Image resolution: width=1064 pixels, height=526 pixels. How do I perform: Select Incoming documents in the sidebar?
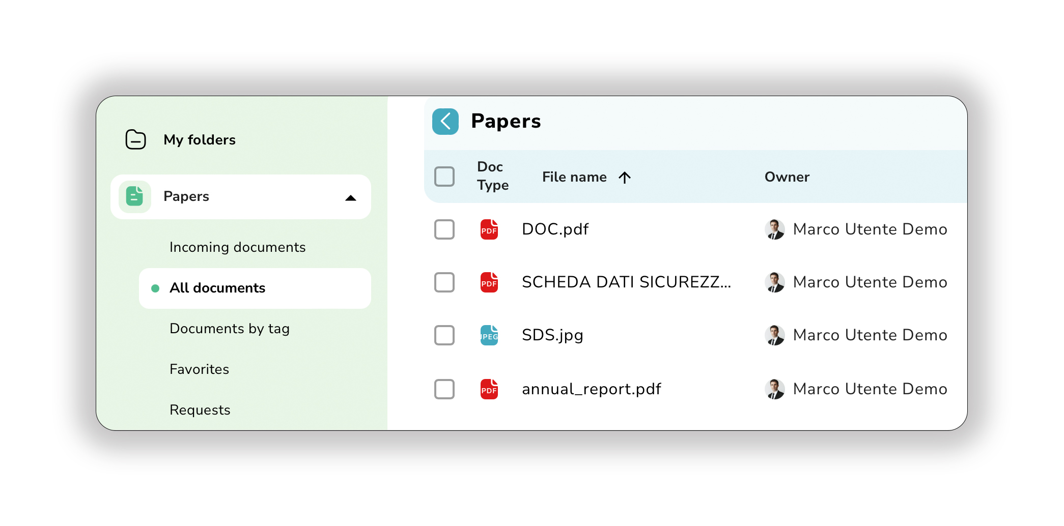pyautogui.click(x=237, y=247)
